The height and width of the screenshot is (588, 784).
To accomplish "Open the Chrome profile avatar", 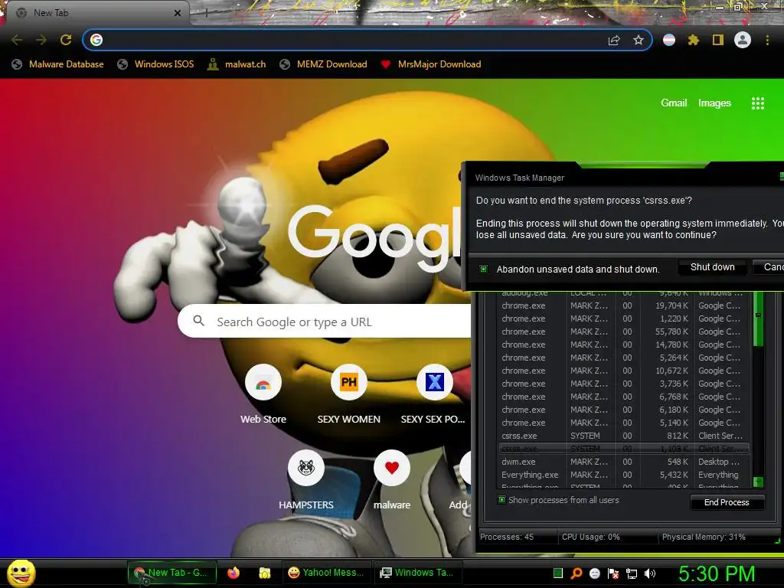I will point(743,40).
